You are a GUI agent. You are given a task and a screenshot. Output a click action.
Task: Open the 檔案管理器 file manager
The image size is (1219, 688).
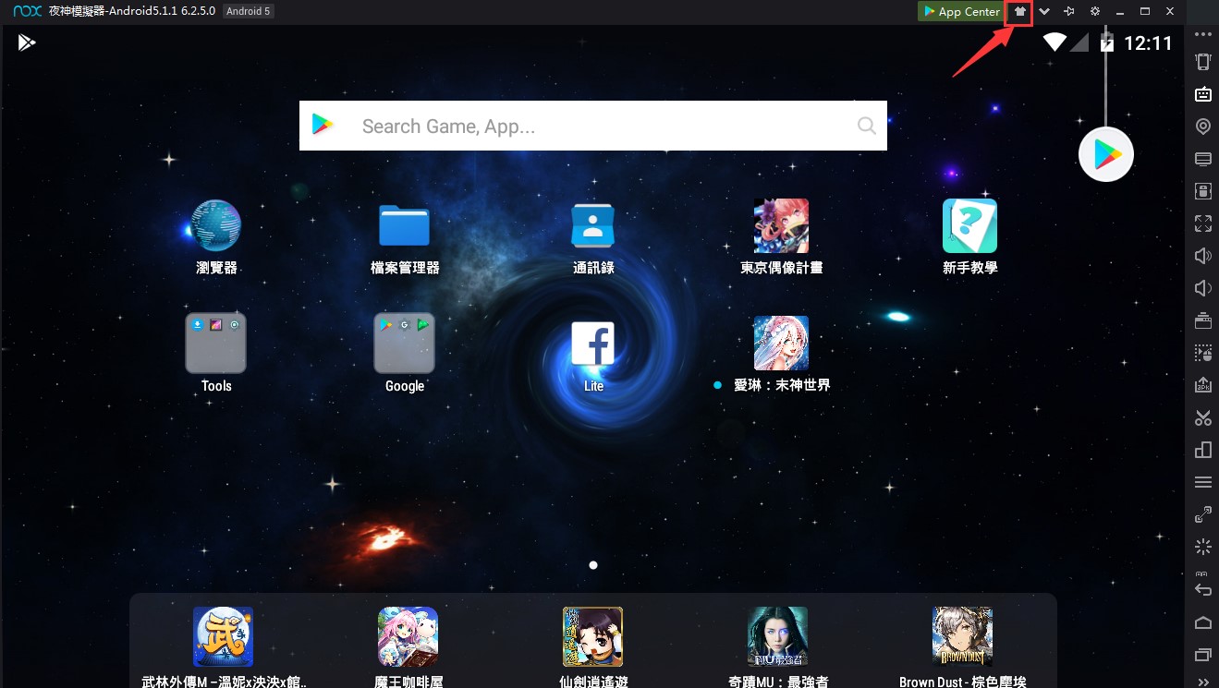tap(405, 237)
